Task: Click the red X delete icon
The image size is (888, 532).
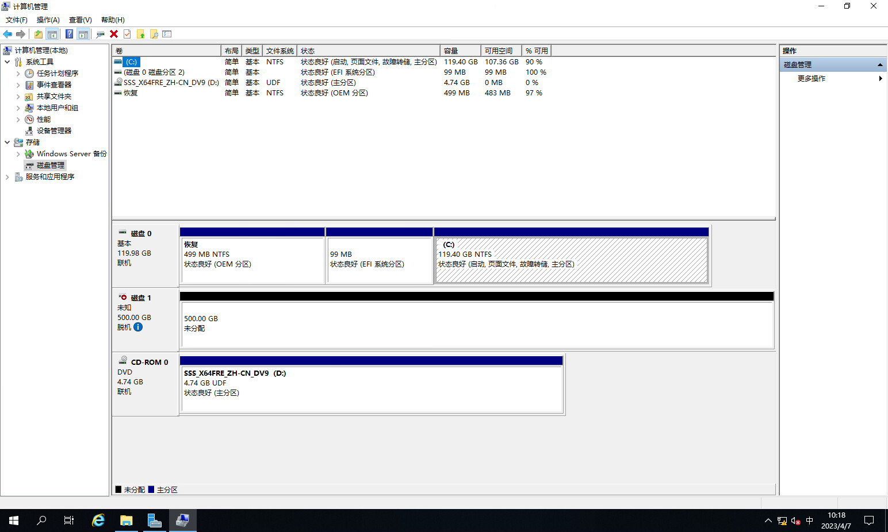Action: tap(114, 34)
